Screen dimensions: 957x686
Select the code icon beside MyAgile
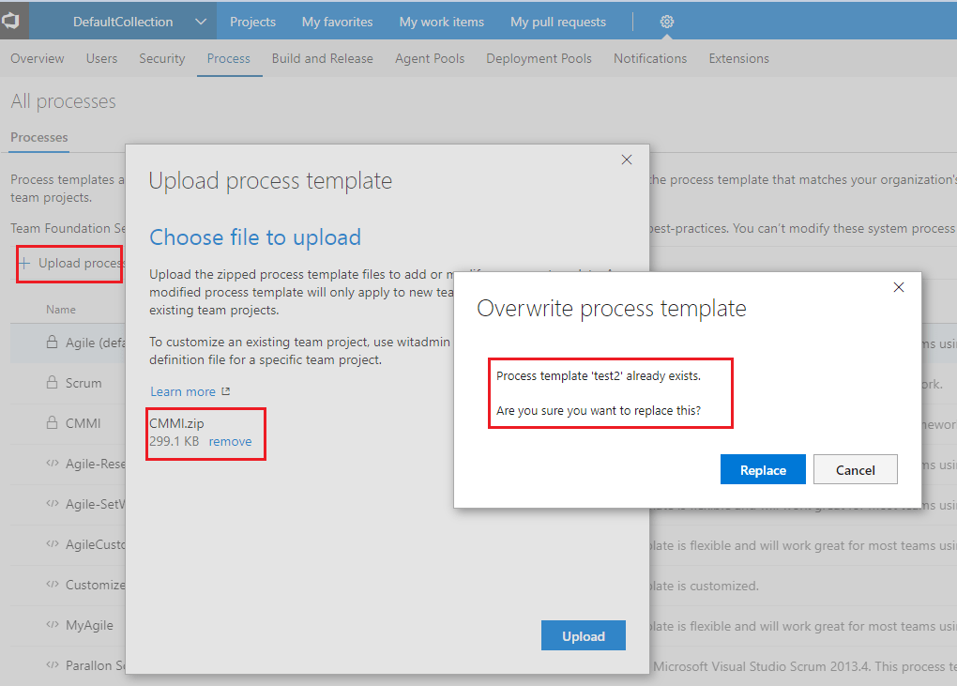click(53, 625)
